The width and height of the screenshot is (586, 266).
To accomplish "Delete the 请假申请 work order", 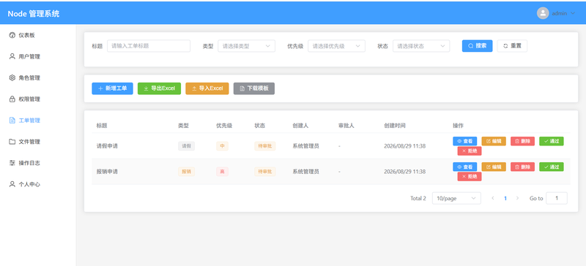I will coord(522,141).
